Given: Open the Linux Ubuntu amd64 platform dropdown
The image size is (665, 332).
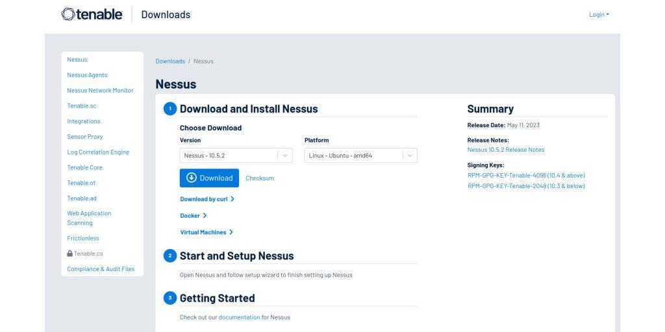Looking at the screenshot, I should [361, 156].
